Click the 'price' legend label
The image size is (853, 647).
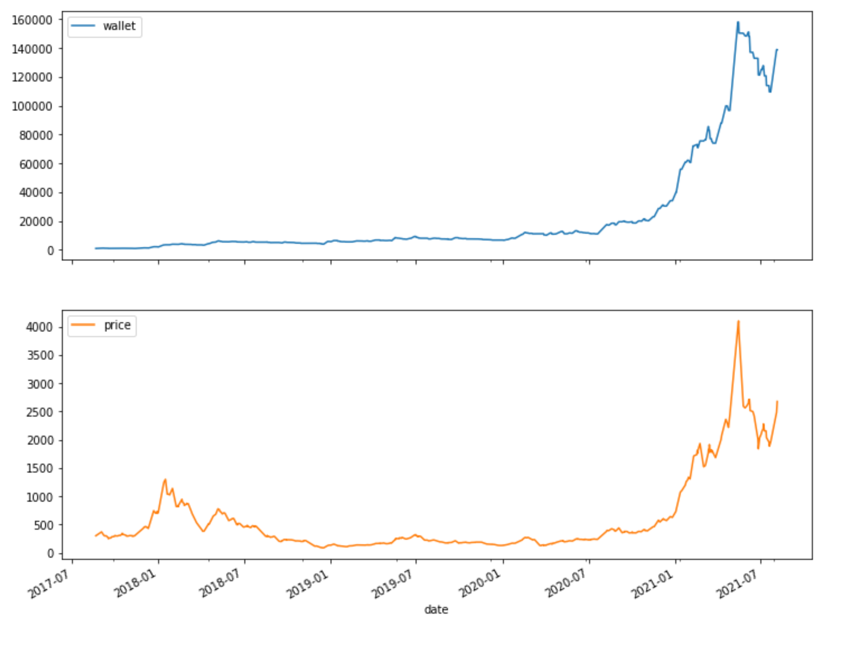117,325
